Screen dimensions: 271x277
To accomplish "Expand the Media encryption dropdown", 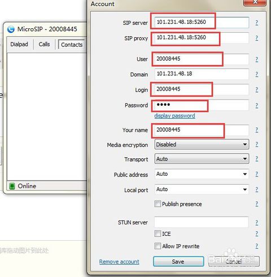I will click(202, 144).
